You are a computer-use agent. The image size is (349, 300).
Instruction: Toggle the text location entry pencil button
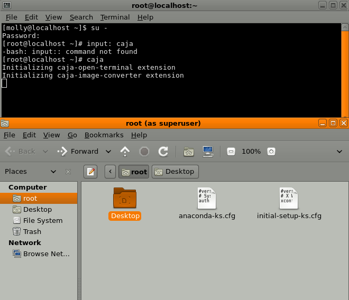[90, 172]
